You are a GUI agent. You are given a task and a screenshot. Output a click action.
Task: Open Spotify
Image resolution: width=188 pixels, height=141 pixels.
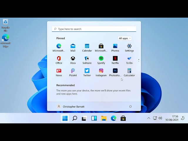point(101,60)
